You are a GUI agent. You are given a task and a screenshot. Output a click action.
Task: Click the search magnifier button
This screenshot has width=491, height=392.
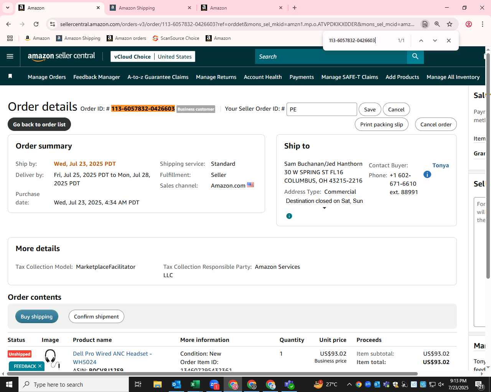(x=415, y=56)
